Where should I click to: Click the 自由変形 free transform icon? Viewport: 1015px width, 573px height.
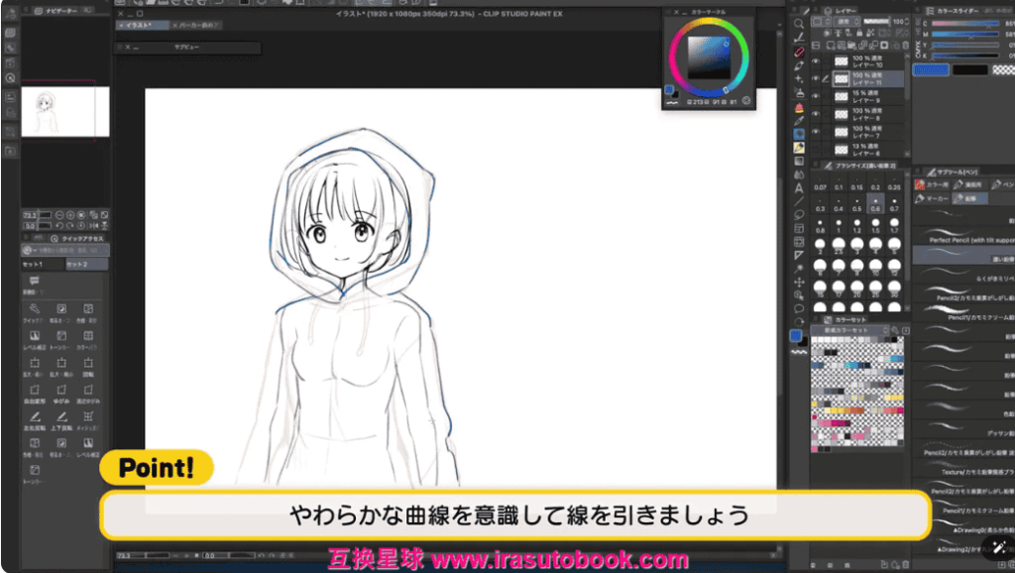coord(35,391)
